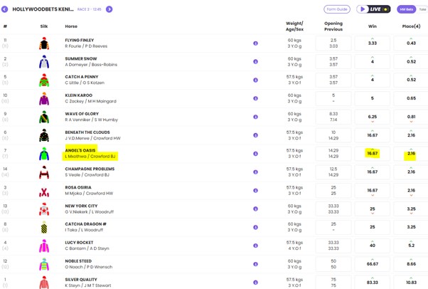428x289 pixels.
Task: Open info icon for Summer Snow
Action: pos(255,62)
